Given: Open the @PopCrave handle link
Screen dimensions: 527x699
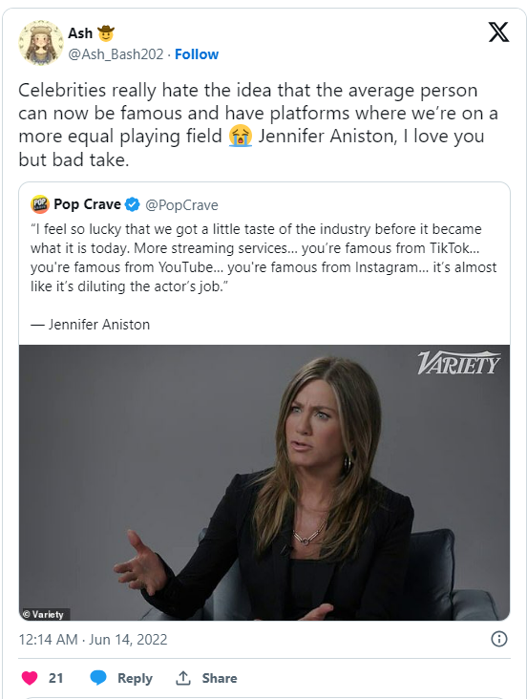Looking at the screenshot, I should pos(181,205).
